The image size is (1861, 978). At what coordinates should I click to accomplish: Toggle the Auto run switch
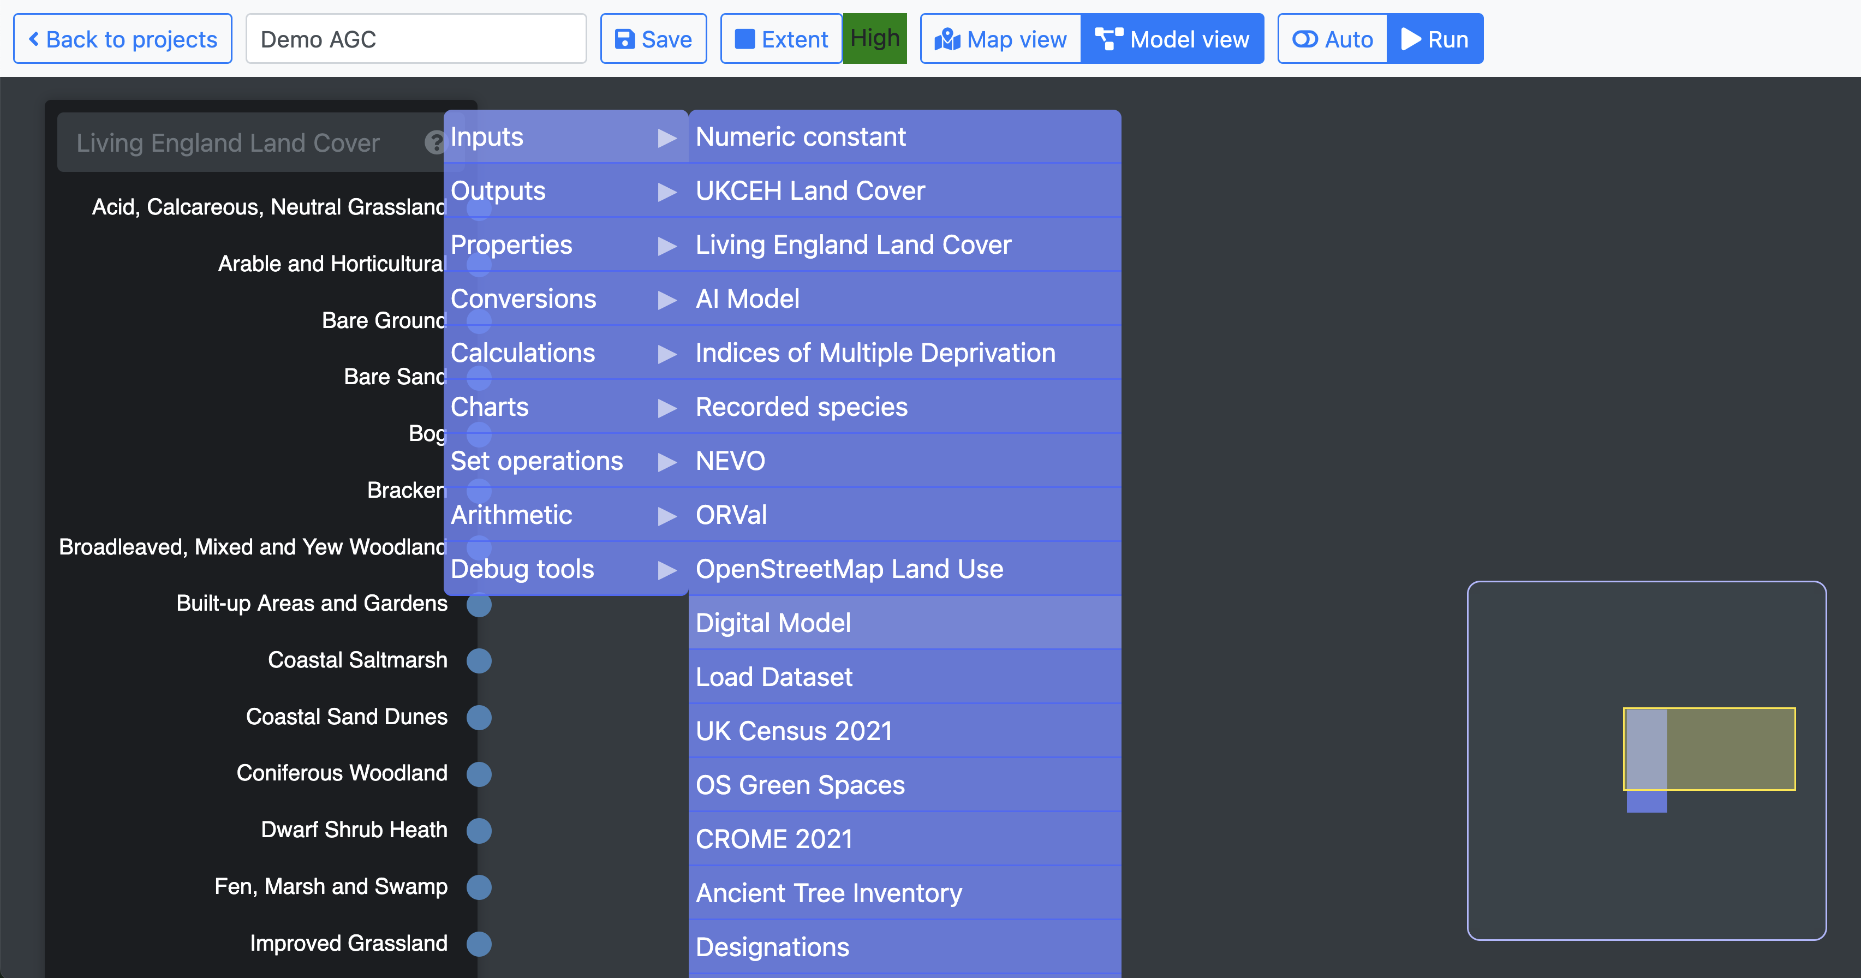click(x=1305, y=39)
